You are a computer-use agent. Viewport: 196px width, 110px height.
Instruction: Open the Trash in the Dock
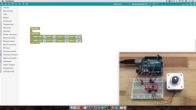(x=125, y=108)
